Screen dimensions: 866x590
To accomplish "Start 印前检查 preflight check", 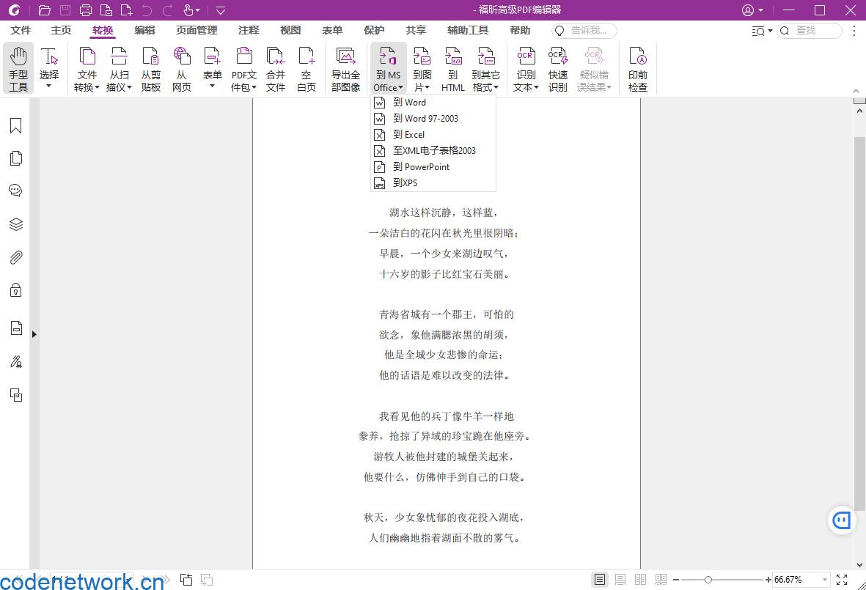I will pyautogui.click(x=637, y=67).
